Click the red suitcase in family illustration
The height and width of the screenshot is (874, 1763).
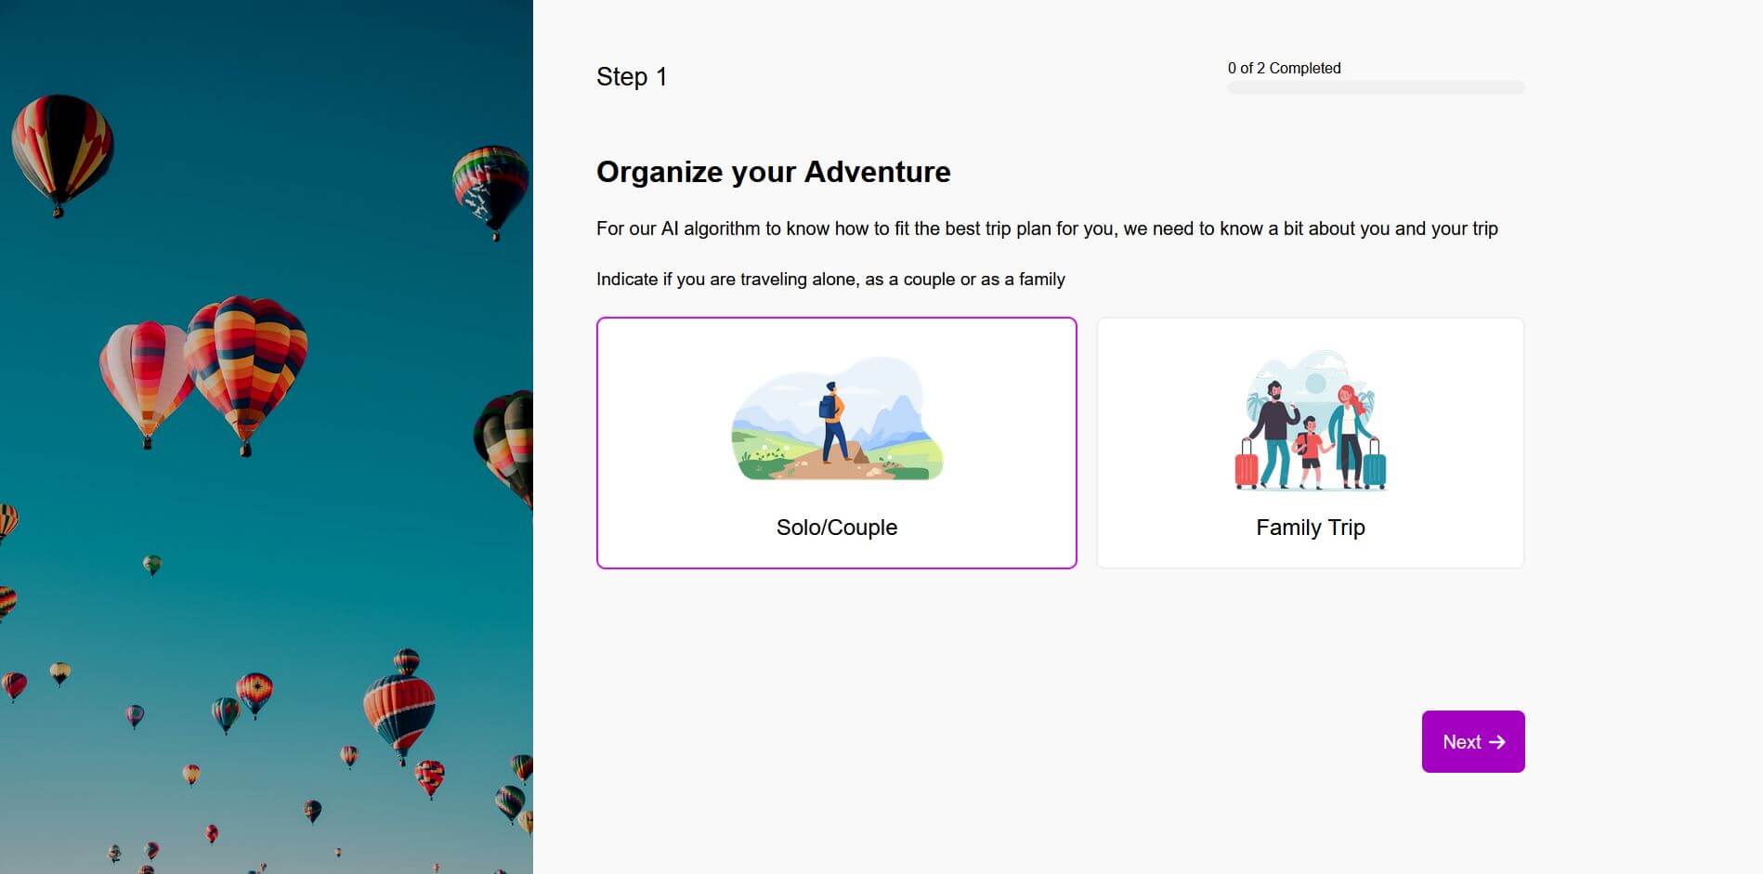(1246, 464)
